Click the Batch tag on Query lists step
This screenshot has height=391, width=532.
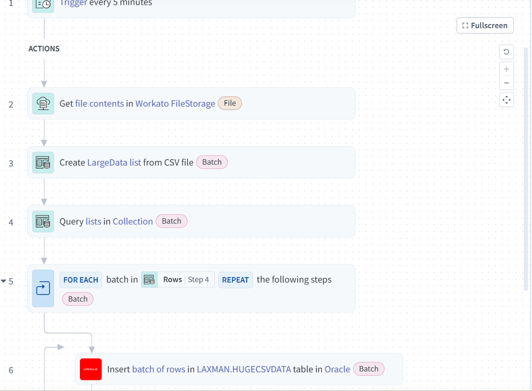[171, 221]
